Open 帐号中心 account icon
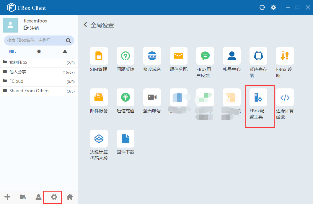Screen dimensions: 313x204 click(x=232, y=56)
